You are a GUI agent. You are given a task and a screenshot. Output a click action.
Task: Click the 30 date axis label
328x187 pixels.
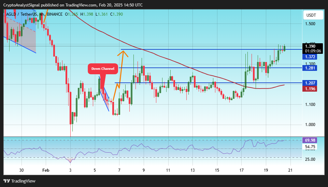[22, 170]
